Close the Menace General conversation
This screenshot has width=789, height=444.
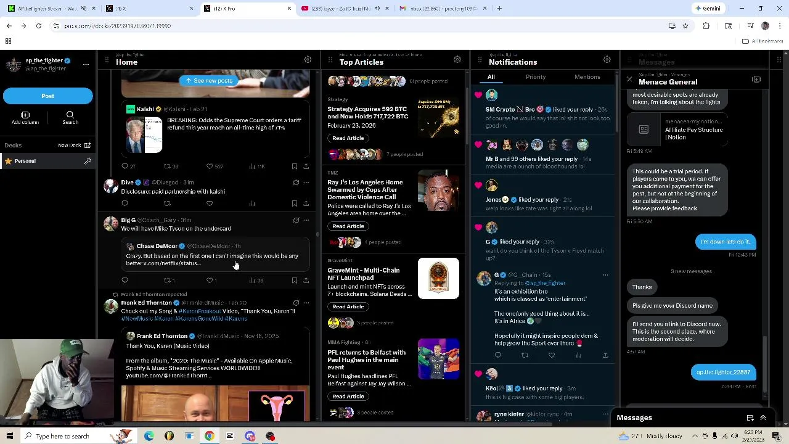(629, 80)
